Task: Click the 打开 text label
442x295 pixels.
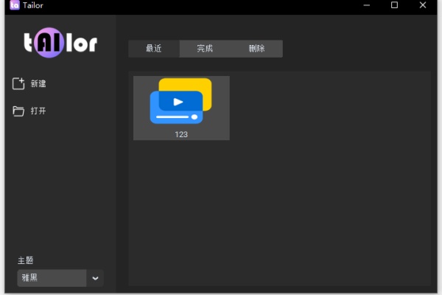Action: 39,111
